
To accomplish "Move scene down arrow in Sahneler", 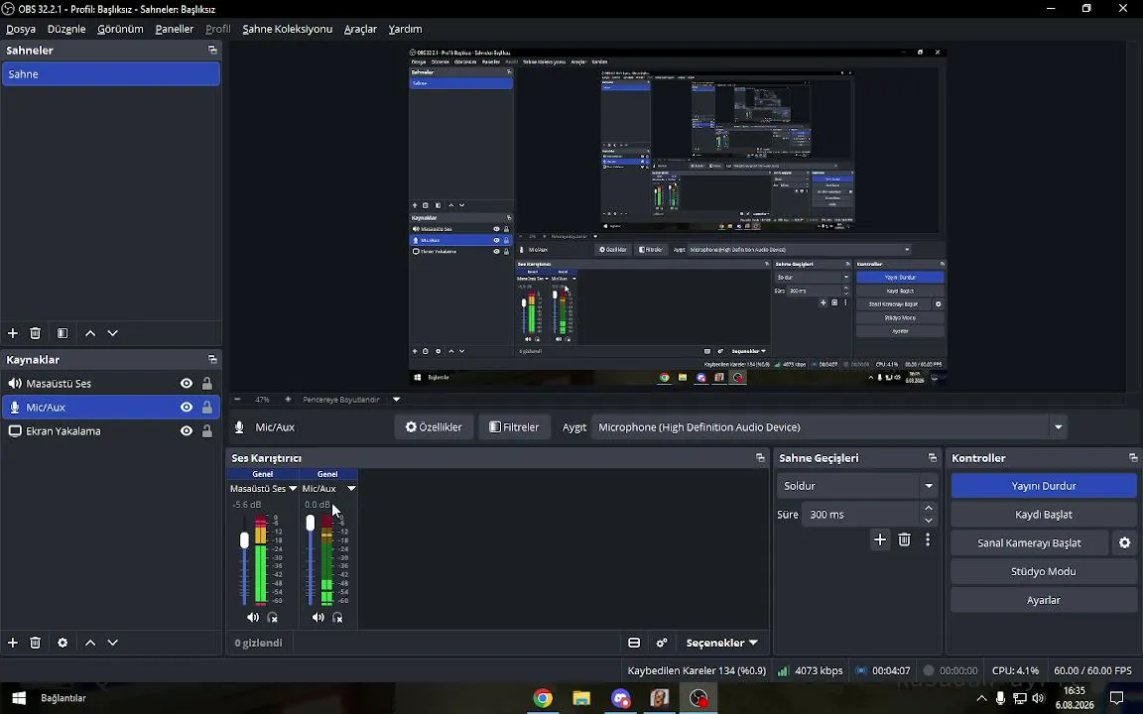I will (113, 333).
